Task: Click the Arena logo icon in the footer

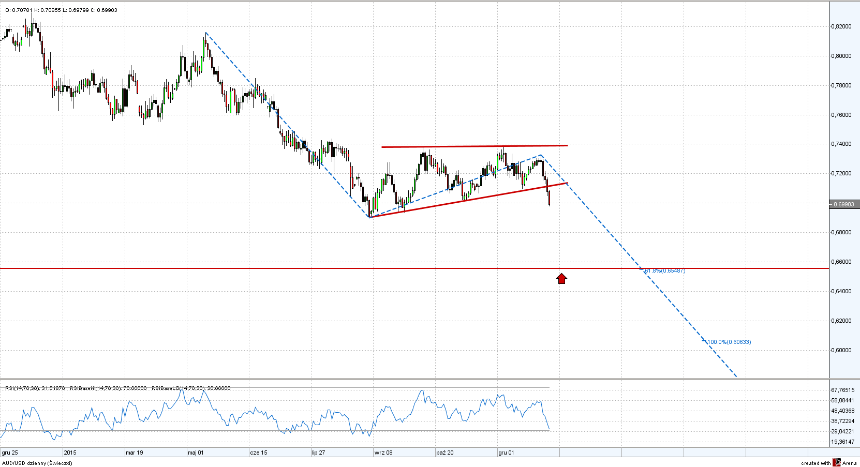Action: click(x=837, y=462)
